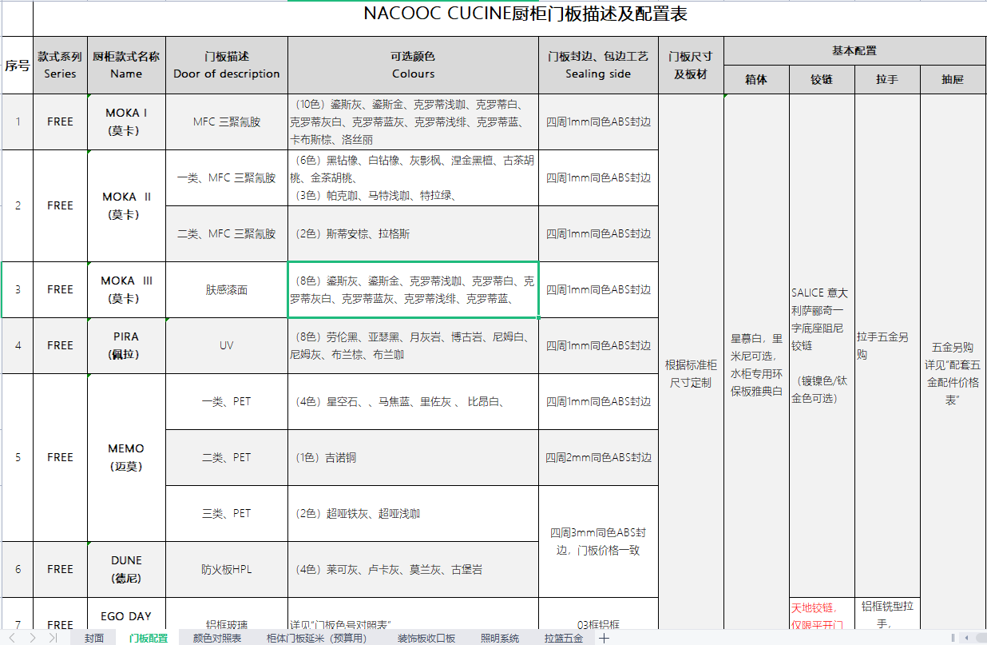
Task: Select the 03框铝框 cell
Action: tap(598, 615)
